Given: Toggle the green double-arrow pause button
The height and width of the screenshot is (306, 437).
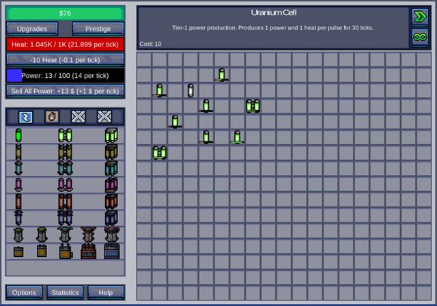Looking at the screenshot, I should [x=420, y=17].
